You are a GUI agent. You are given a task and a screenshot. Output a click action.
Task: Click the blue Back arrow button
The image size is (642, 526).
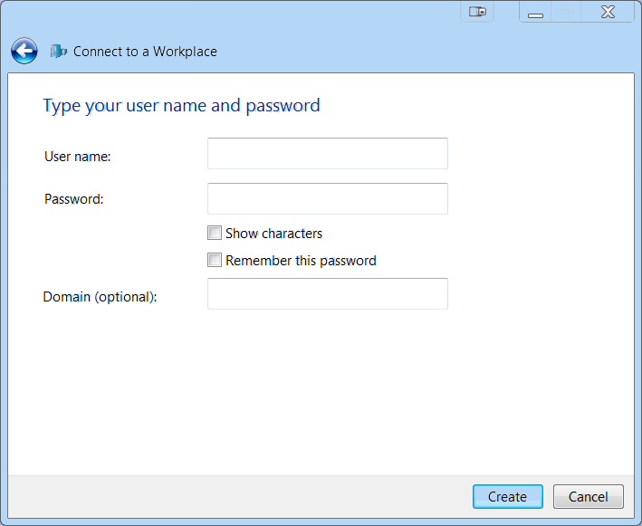[24, 52]
